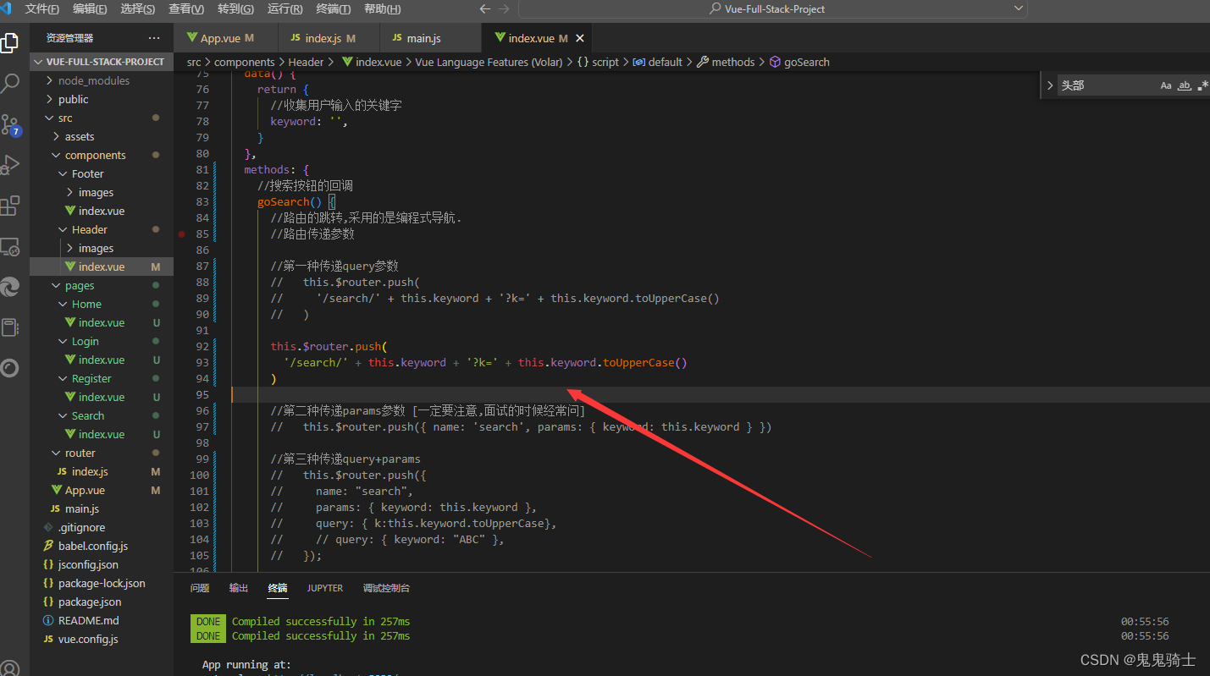Click the find input containing 头部
The width and height of the screenshot is (1210, 676).
1106,85
